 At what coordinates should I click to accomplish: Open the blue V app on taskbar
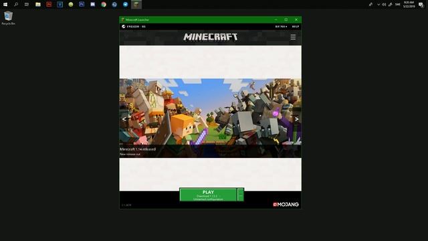tap(60, 5)
